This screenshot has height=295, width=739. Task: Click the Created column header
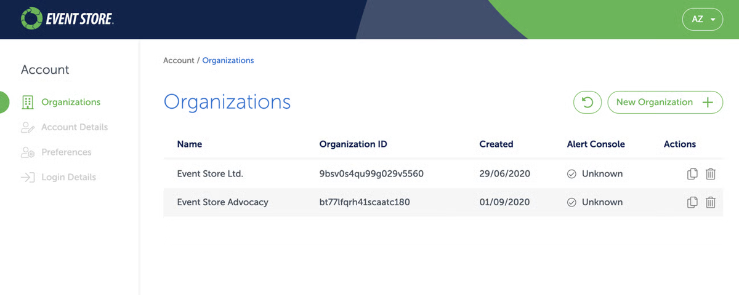(496, 144)
